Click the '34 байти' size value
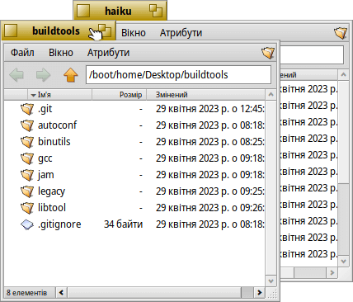This screenshot has height=302, width=353. click(x=123, y=224)
